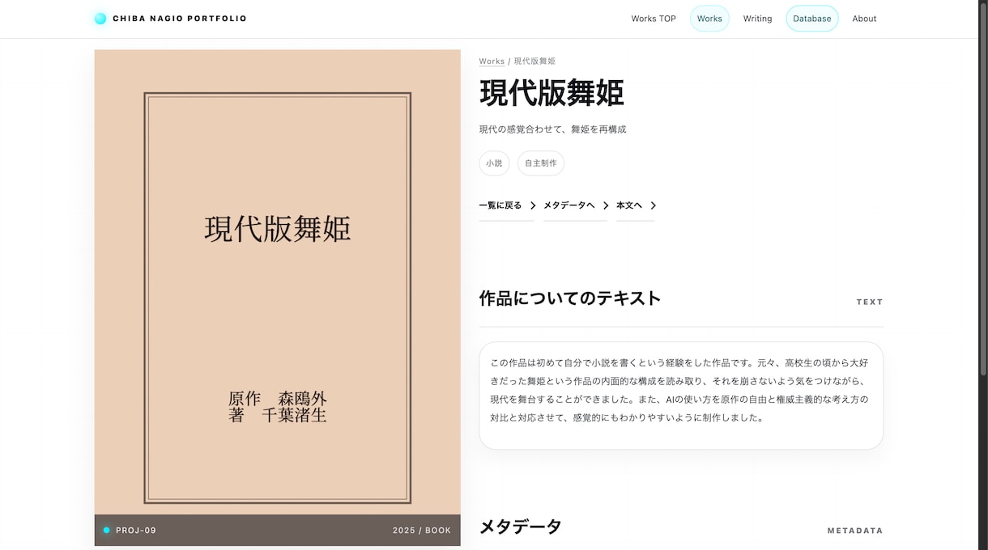This screenshot has width=988, height=550.
Task: Jump to メタデータへ link
Action: tap(569, 205)
